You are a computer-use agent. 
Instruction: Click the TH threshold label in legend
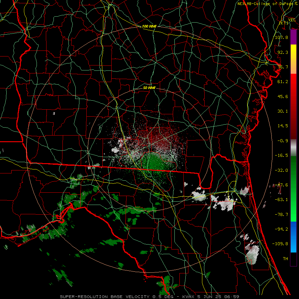(285, 259)
